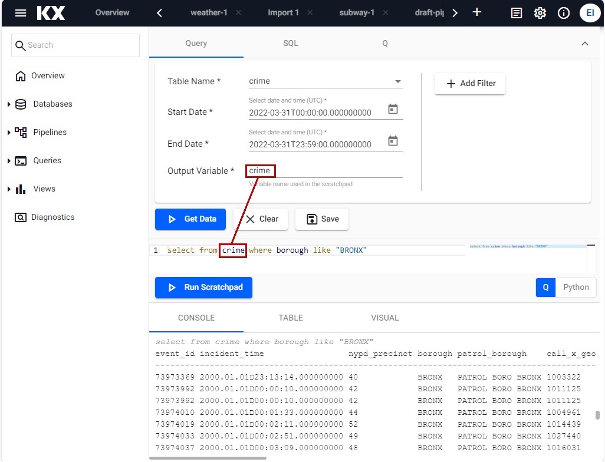Viewport: 605px width, 462px height.
Task: Click the console horizontal scrollbar
Action: (208, 458)
